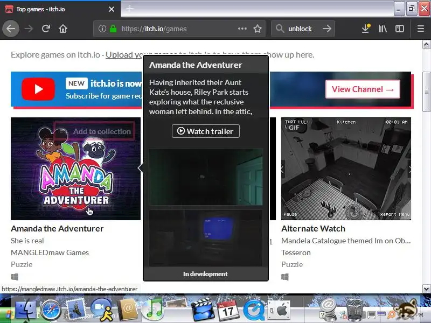Close the Top games itch.io tab
The width and height of the screenshot is (431, 323).
click(x=112, y=9)
